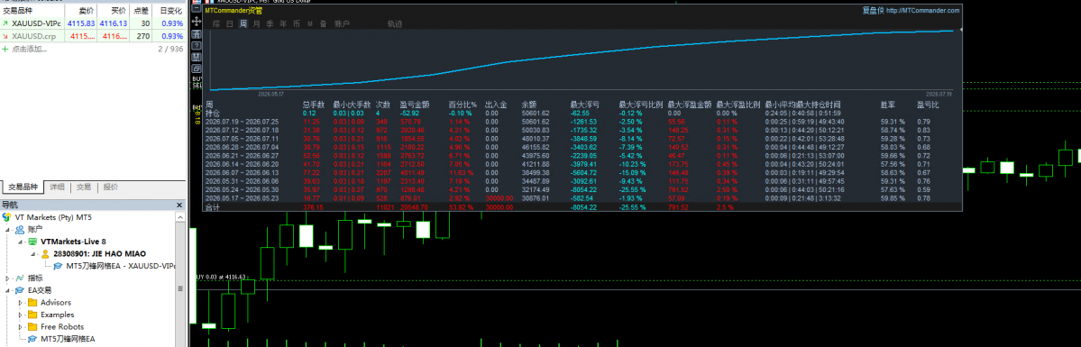
Task: Select the 周 weekly period toggle
Action: (243, 23)
